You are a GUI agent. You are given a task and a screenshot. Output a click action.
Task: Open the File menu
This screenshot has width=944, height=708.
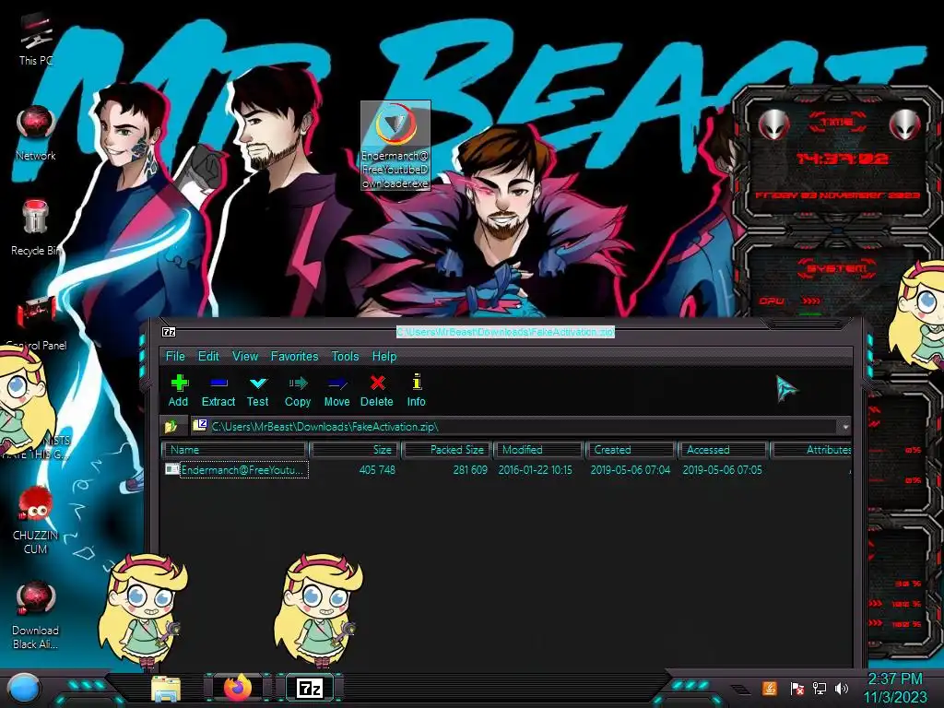click(175, 357)
